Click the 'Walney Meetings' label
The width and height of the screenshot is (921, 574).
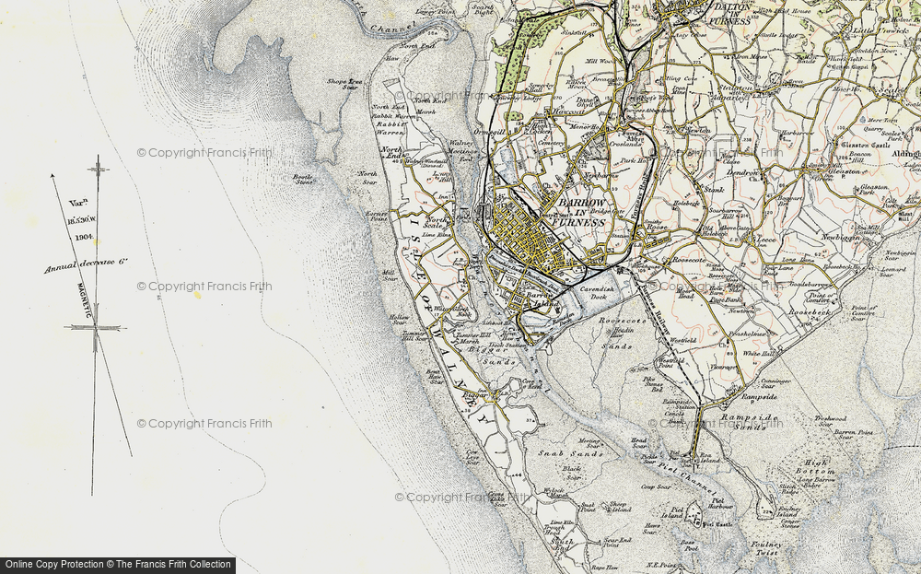pyautogui.click(x=464, y=146)
